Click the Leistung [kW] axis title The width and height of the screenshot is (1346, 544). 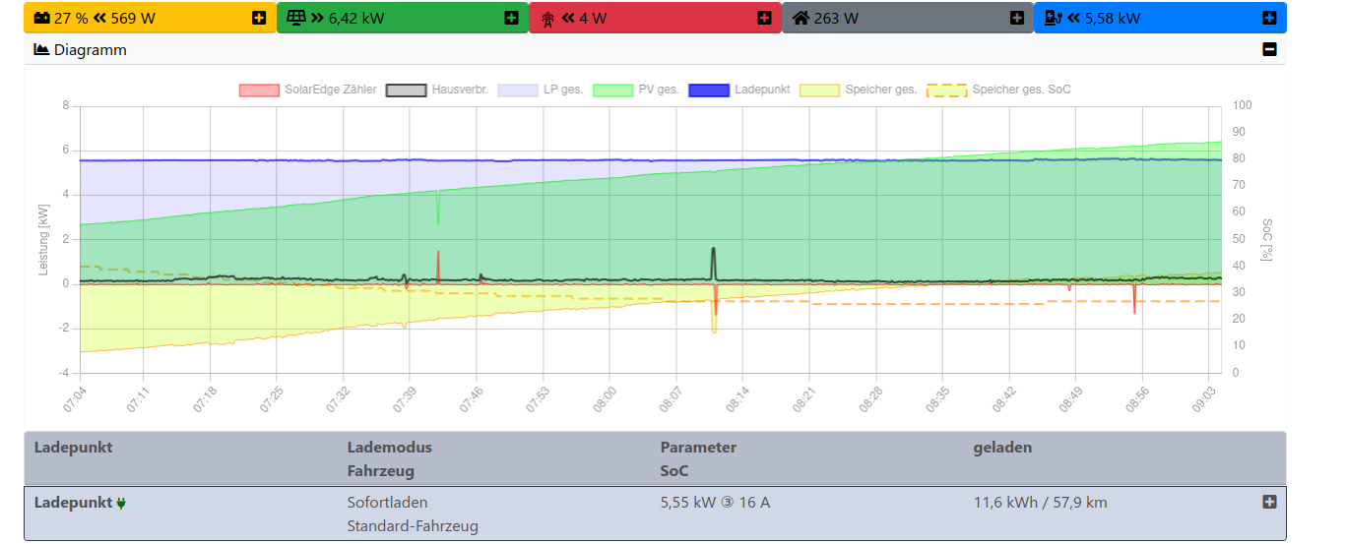[x=43, y=239]
